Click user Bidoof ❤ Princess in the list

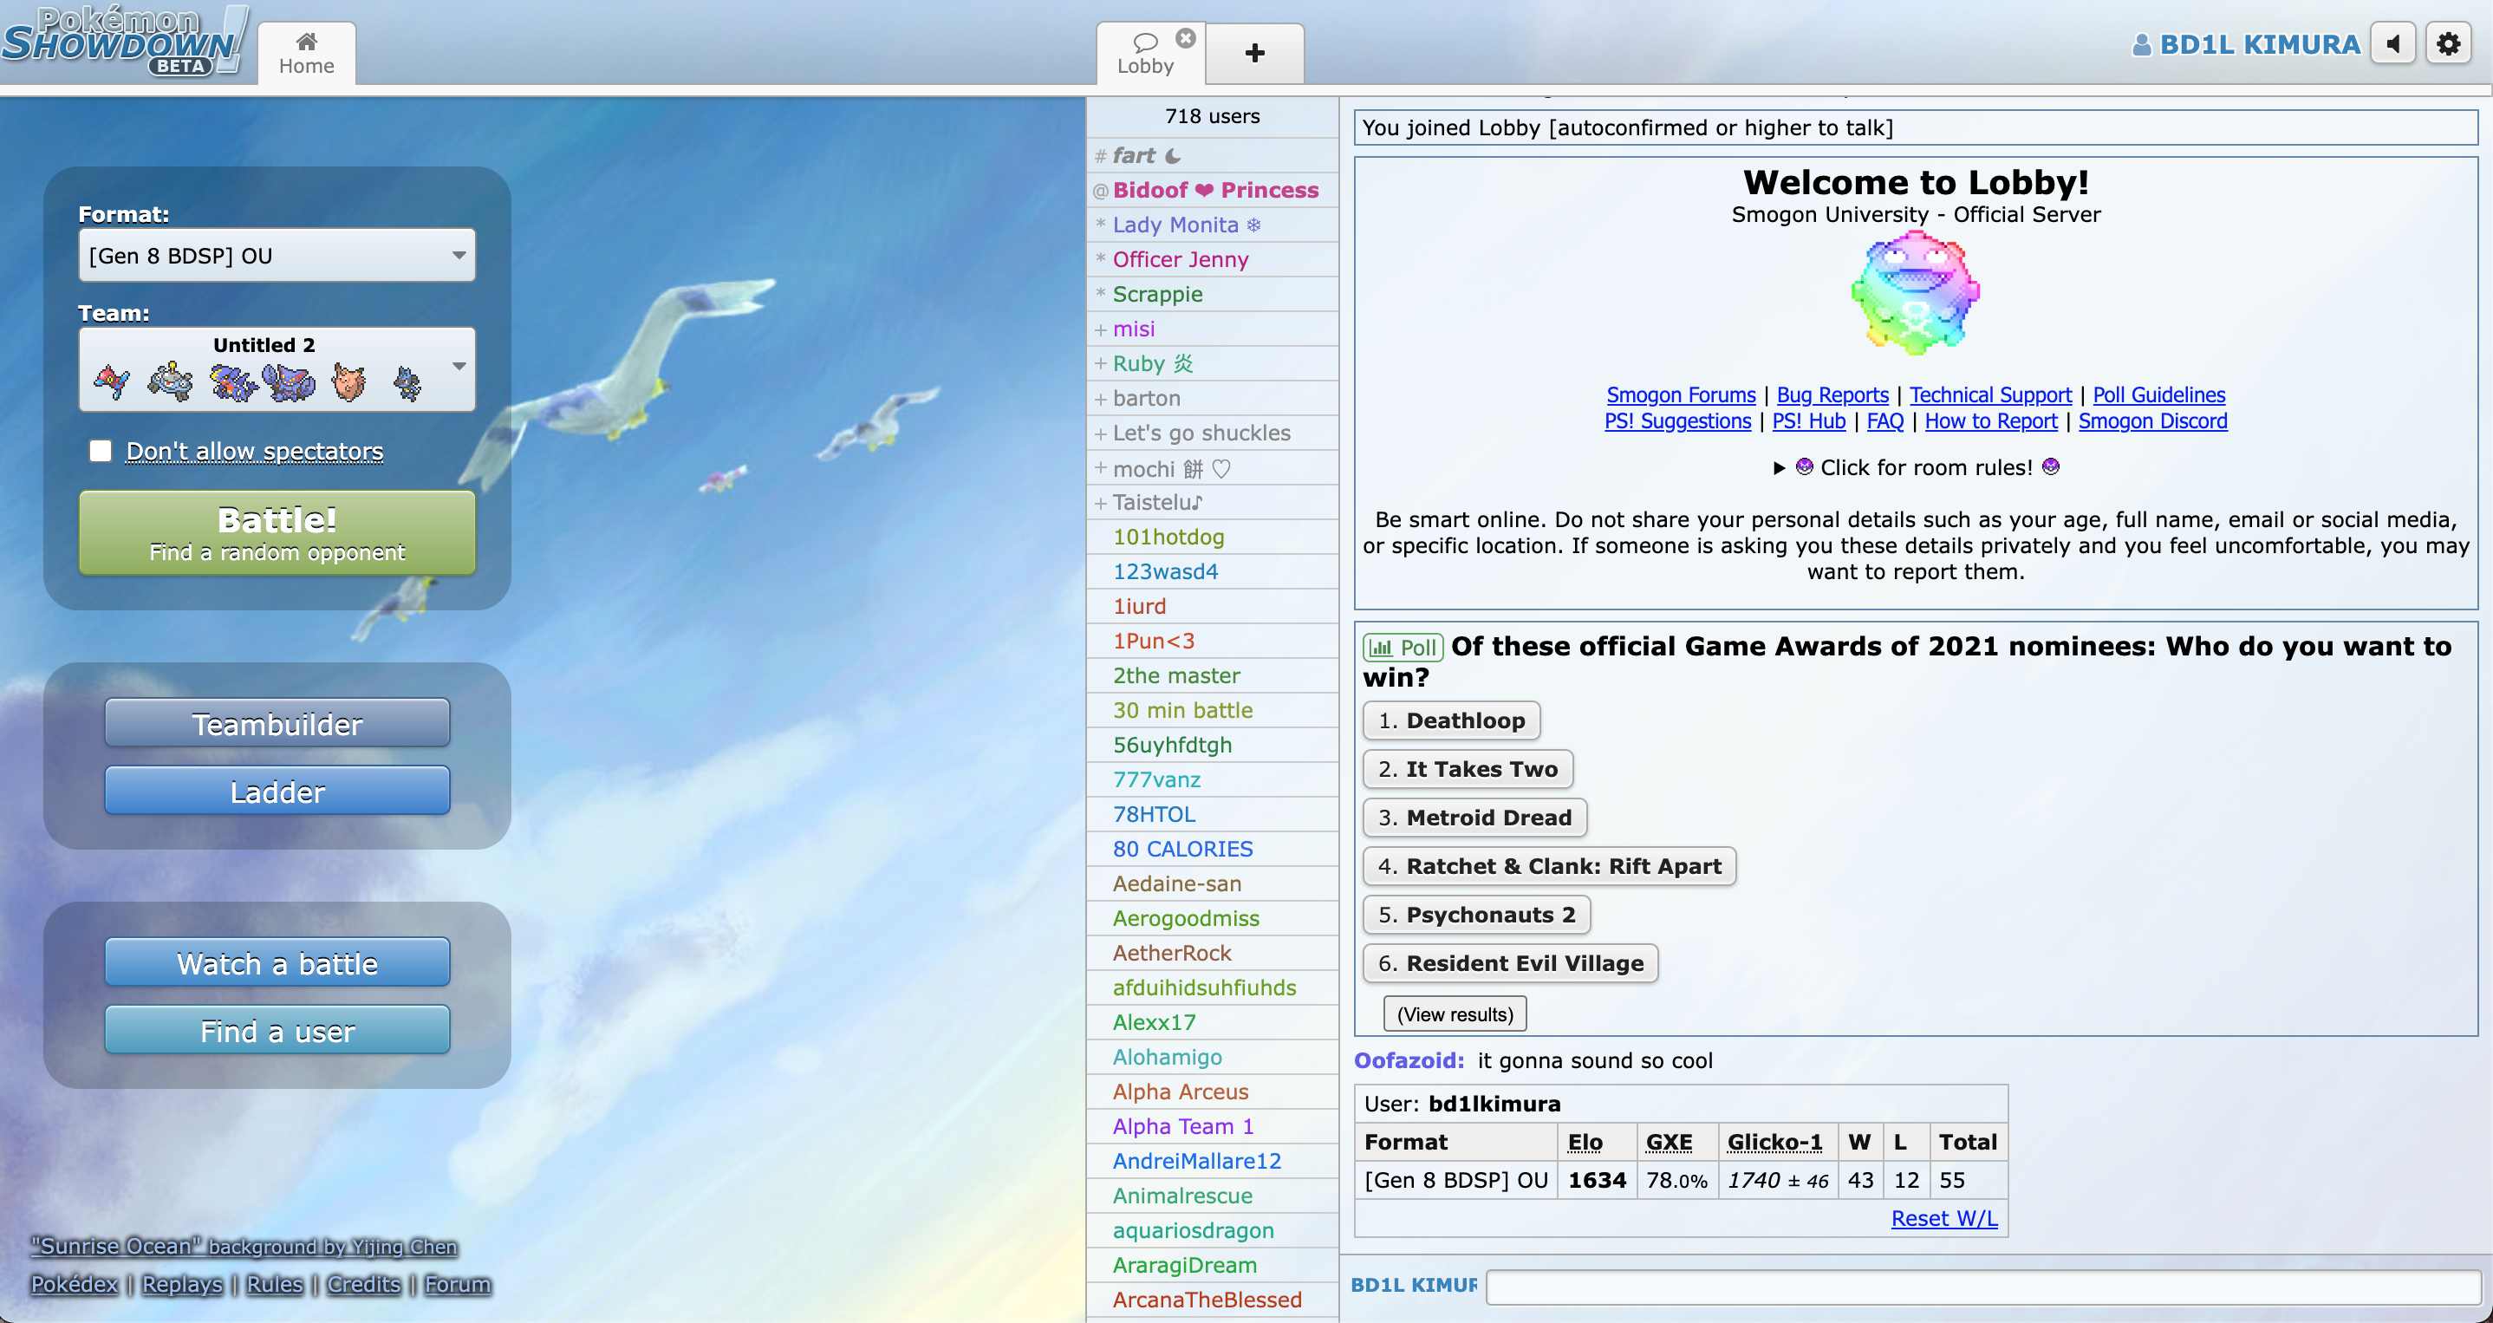tap(1212, 190)
